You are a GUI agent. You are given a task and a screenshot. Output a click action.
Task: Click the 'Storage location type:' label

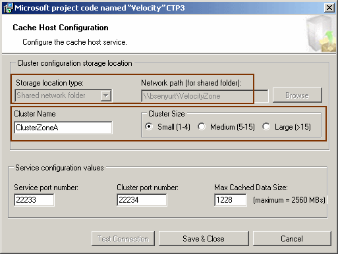49,83
